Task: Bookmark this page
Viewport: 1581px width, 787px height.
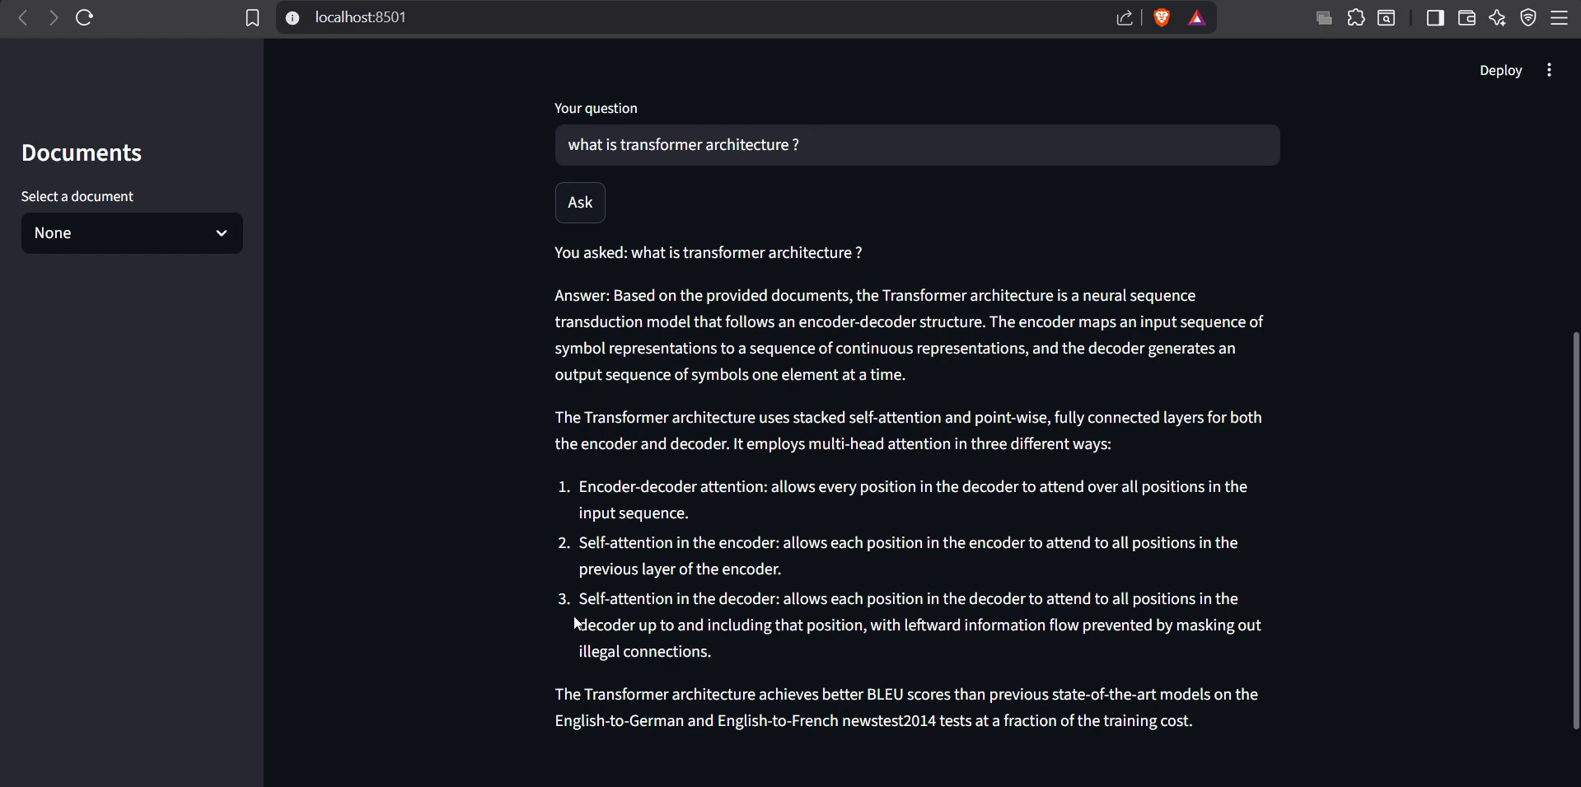Action: pyautogui.click(x=252, y=18)
